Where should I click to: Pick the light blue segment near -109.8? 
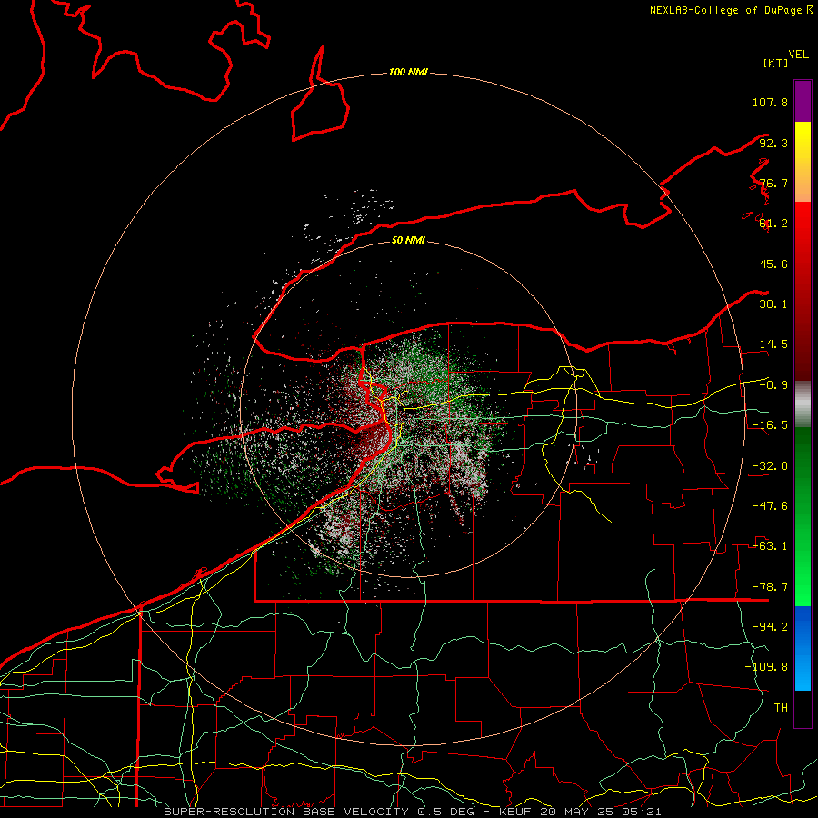click(803, 671)
